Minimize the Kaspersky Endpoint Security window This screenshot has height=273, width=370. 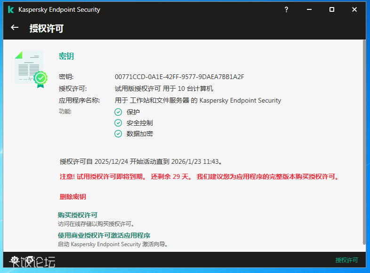point(309,9)
